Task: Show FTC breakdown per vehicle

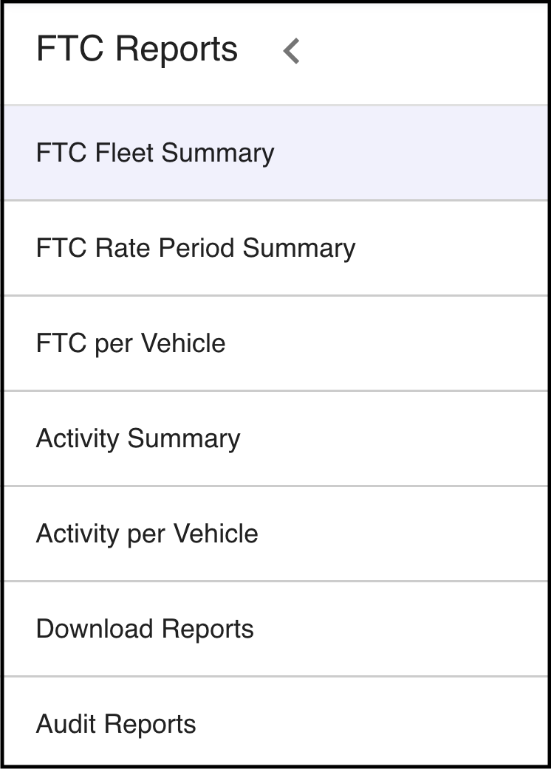Action: [x=131, y=343]
